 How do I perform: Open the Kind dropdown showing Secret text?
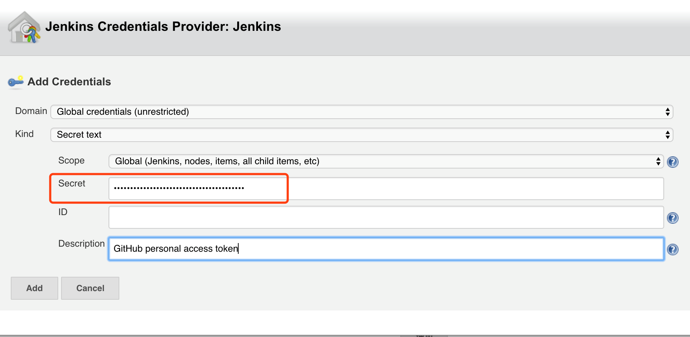point(362,135)
